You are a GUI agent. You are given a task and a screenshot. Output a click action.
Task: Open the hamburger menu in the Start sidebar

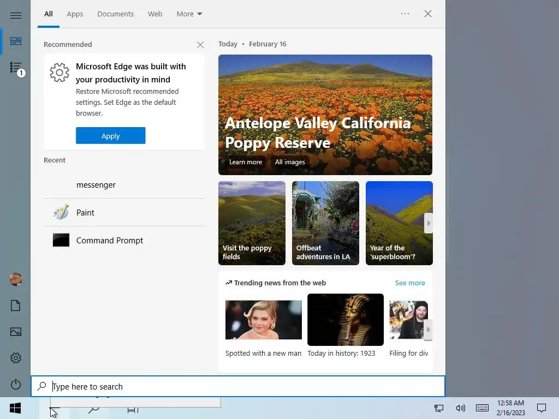pos(15,15)
